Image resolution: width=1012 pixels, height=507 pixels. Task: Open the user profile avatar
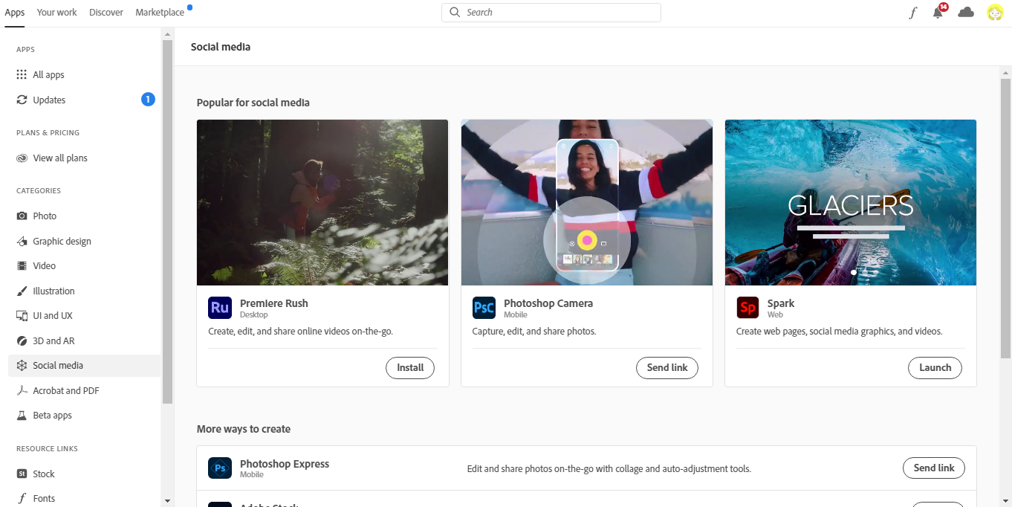995,12
